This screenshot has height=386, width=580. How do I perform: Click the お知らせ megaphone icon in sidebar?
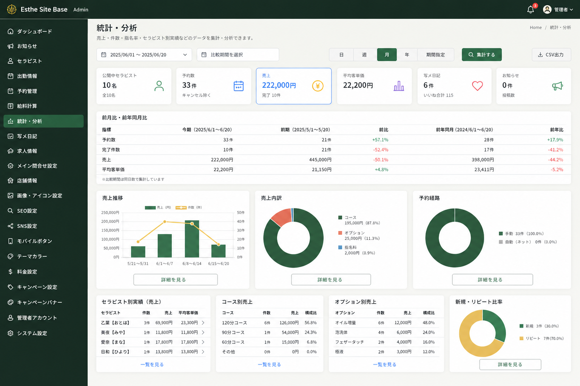point(11,46)
